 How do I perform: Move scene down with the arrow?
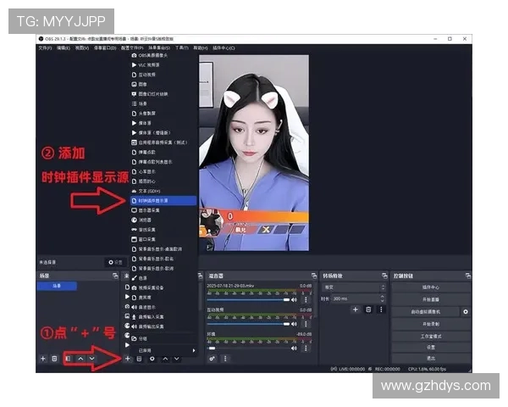pos(92,359)
